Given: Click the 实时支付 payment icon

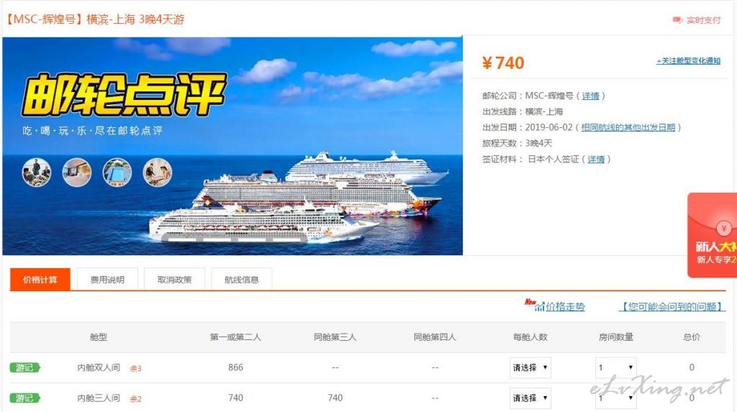Looking at the screenshot, I should pyautogui.click(x=677, y=19).
